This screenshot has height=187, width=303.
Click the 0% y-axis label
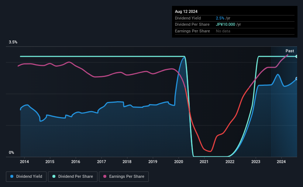(x=11, y=152)
